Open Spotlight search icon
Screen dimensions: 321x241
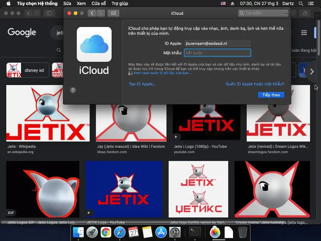click(x=301, y=3)
